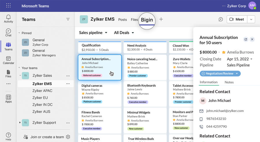Click the Help icon

pos(8,136)
